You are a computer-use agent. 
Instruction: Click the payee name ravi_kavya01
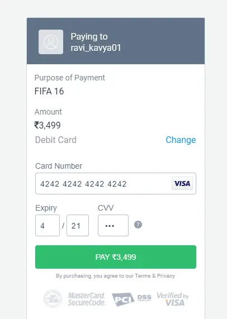click(x=96, y=48)
